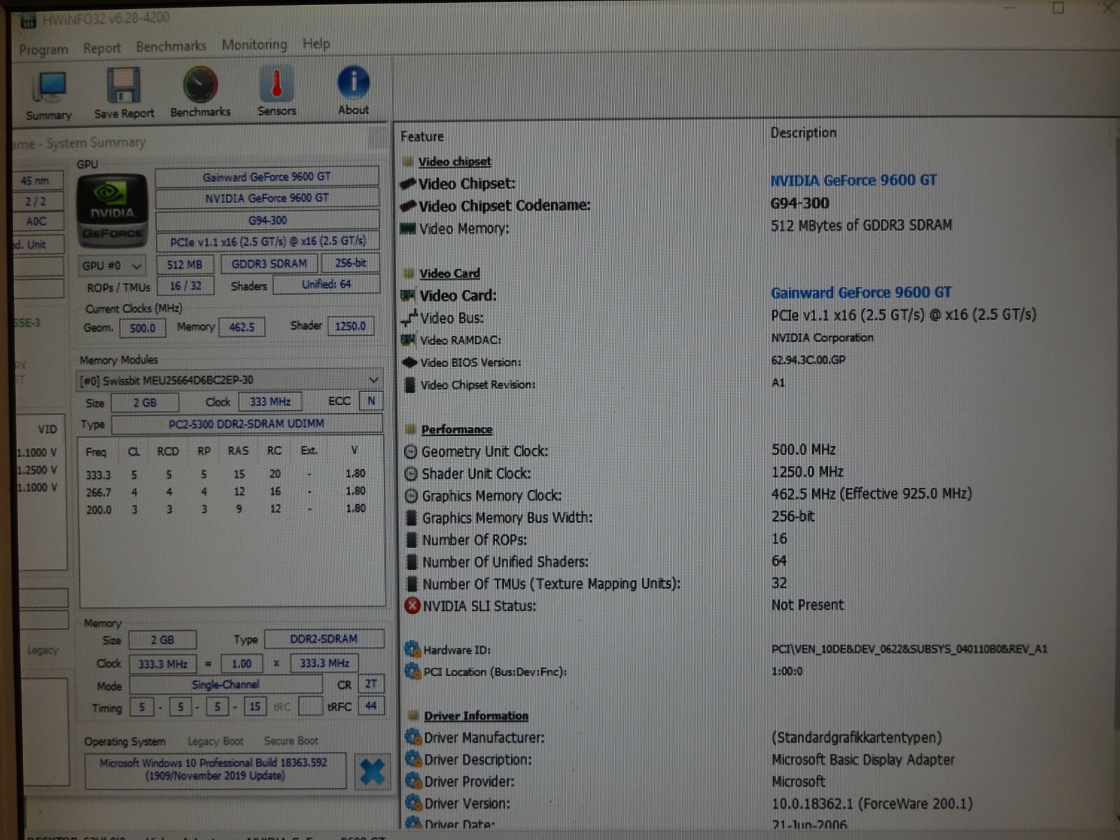Select the Performance section header
This screenshot has width=1120, height=840.
point(456,430)
